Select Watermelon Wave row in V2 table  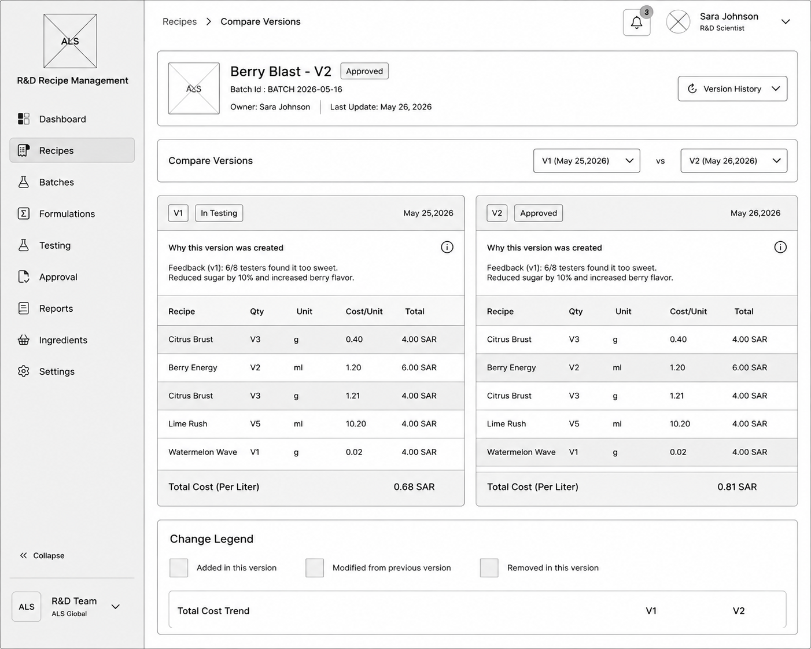click(636, 452)
